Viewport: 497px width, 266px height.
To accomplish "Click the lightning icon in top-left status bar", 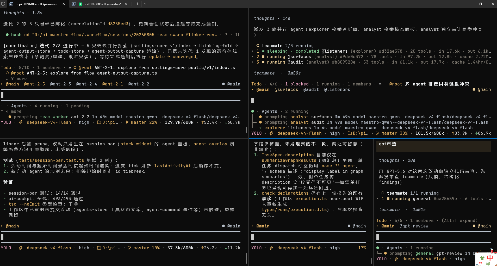I will [21, 122].
